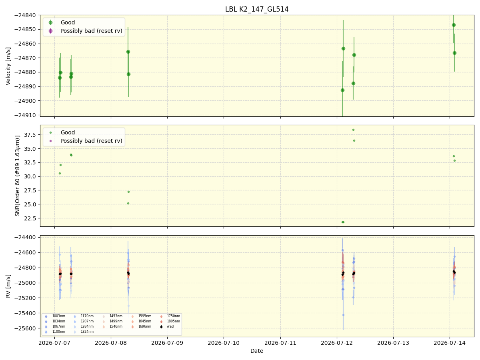
Task: Click the 2026-07-13 date tick label
Action: 393,343
